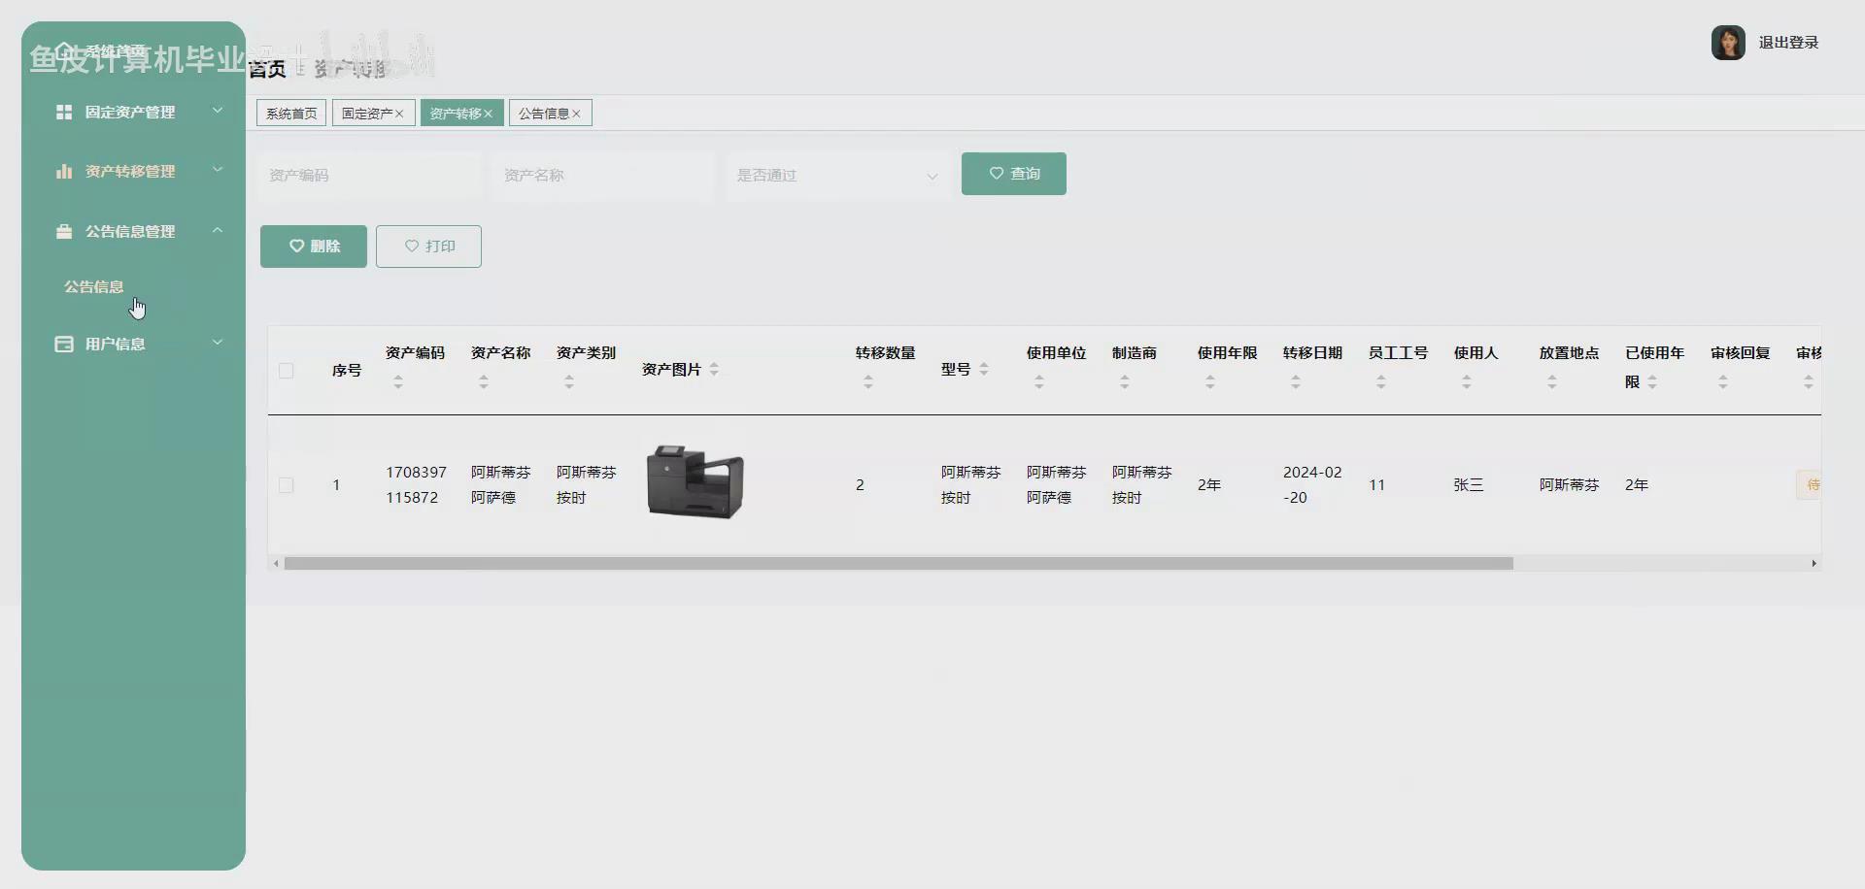Click the user avatar in the top bar
This screenshot has width=1865, height=889.
1729,42
